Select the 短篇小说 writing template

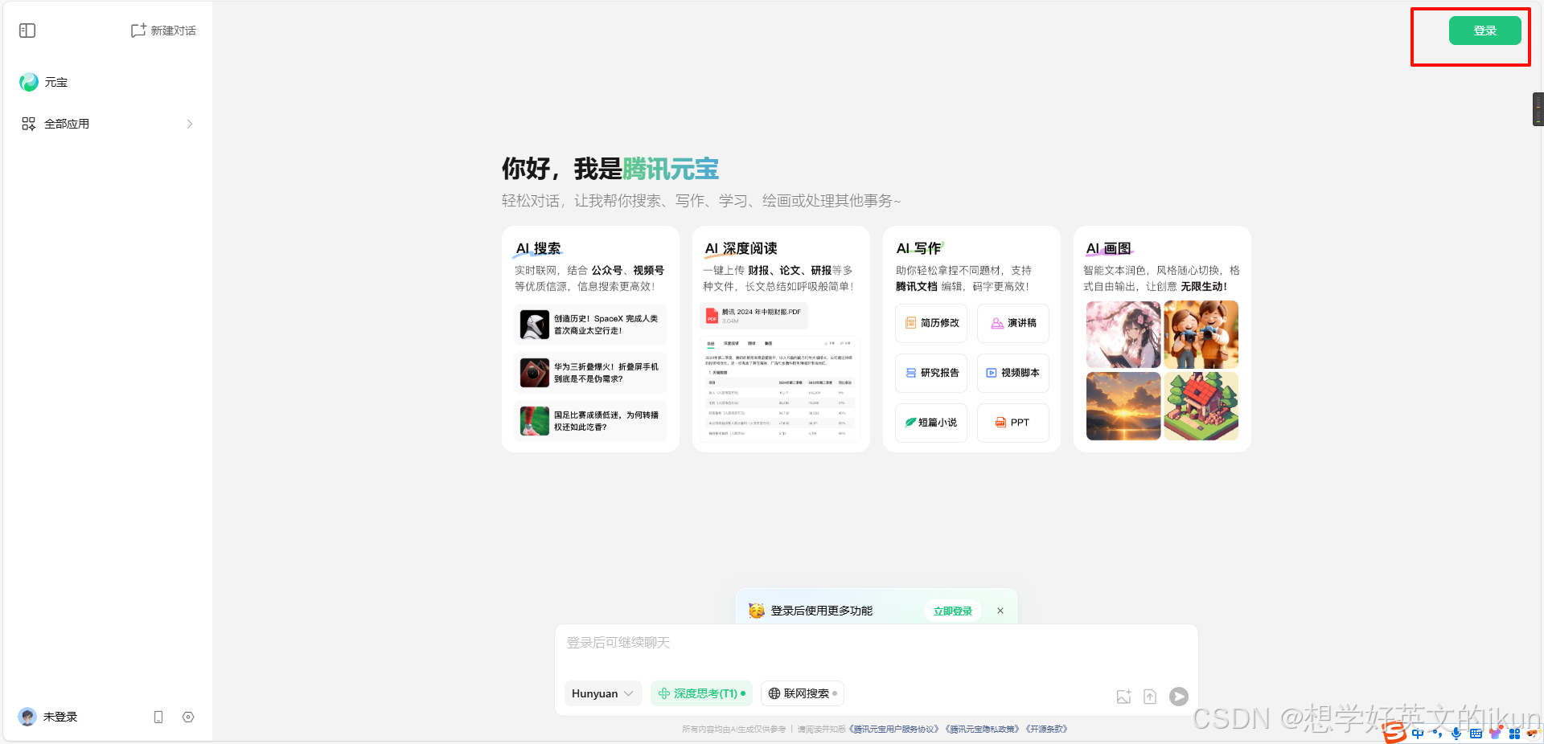pyautogui.click(x=931, y=423)
